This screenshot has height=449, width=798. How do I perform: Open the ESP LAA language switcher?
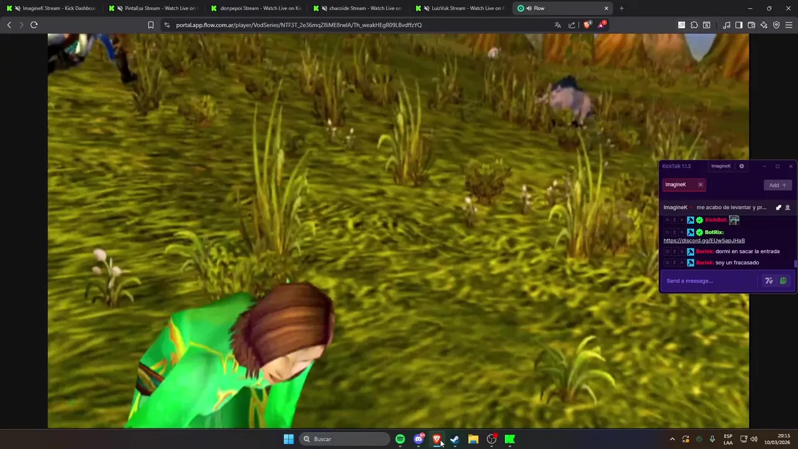(728, 439)
